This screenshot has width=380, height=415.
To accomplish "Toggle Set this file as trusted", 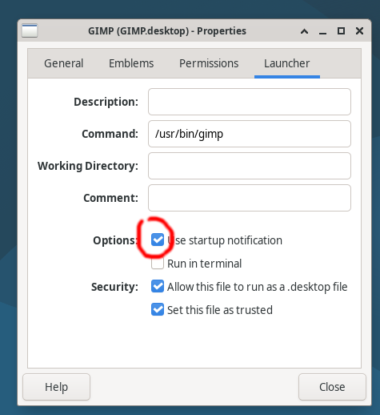I will 158,310.
